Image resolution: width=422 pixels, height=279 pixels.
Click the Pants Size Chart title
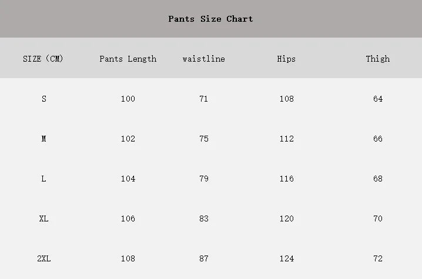click(210, 19)
